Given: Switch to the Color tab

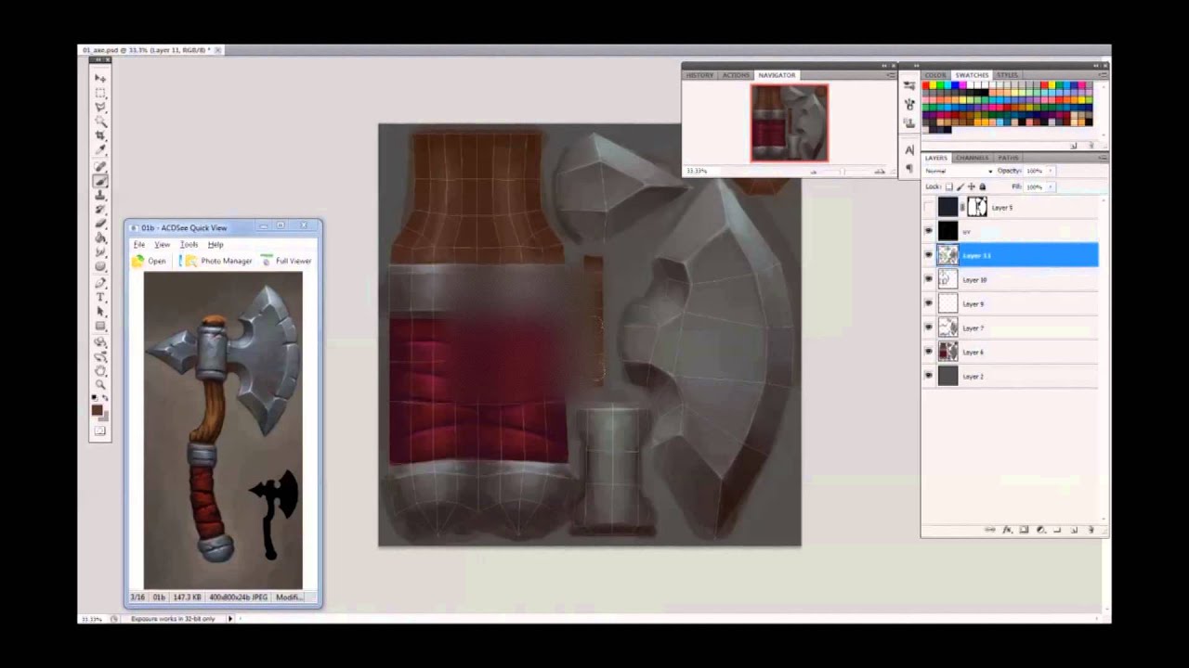Looking at the screenshot, I should click(x=935, y=75).
